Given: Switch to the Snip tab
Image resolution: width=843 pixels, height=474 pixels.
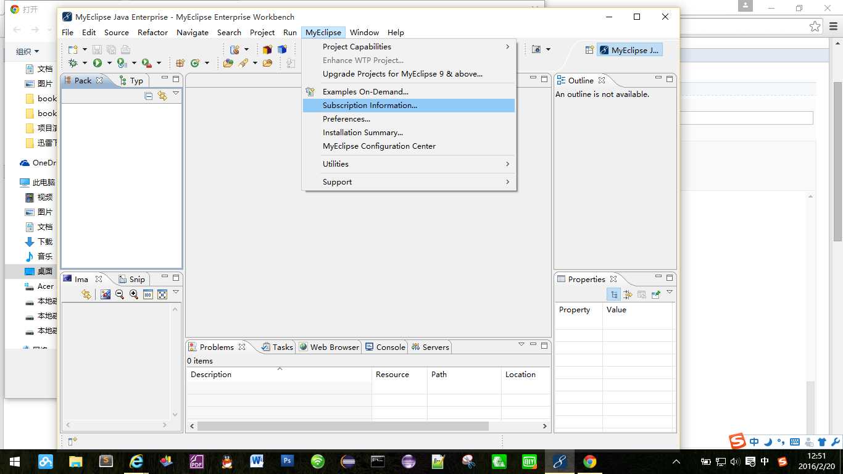Looking at the screenshot, I should pos(131,279).
